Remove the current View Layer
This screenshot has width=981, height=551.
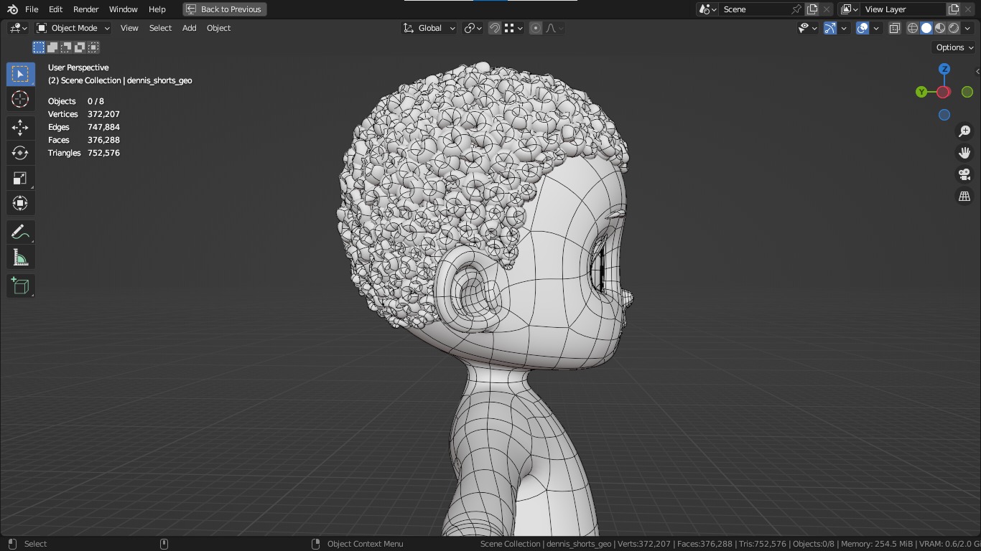tap(968, 9)
